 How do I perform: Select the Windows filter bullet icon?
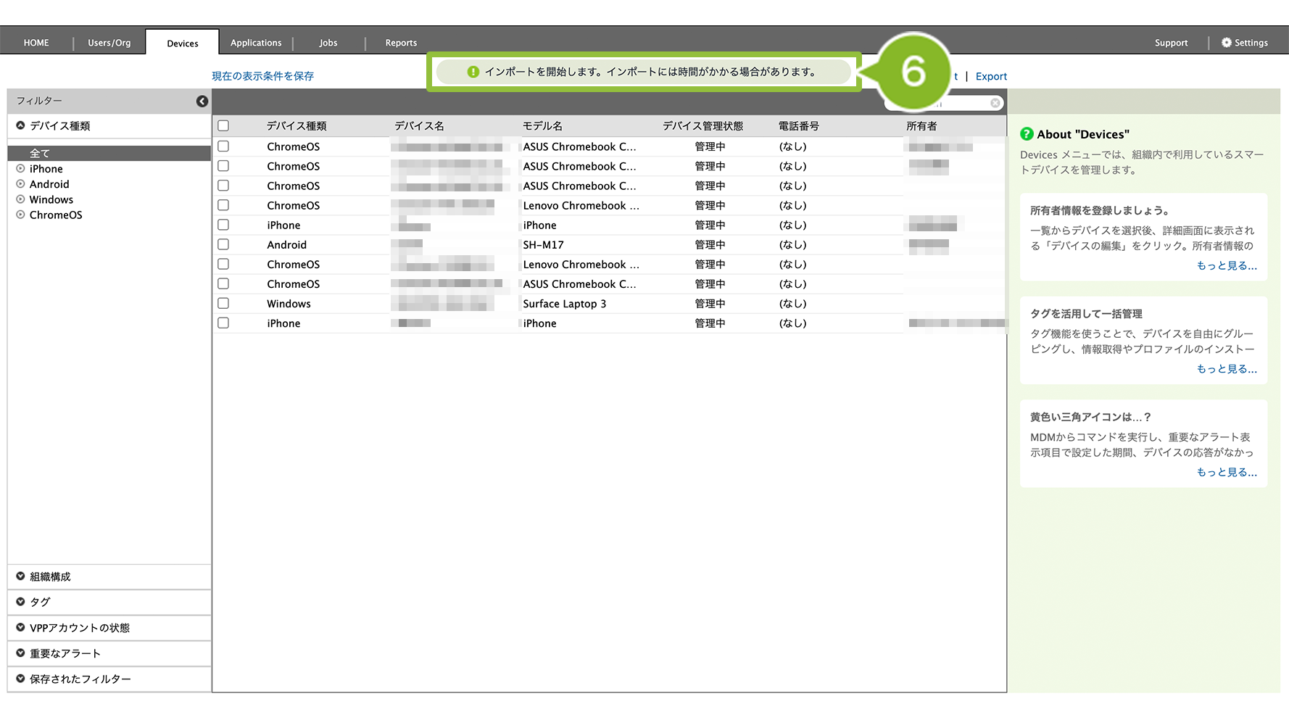pos(21,199)
